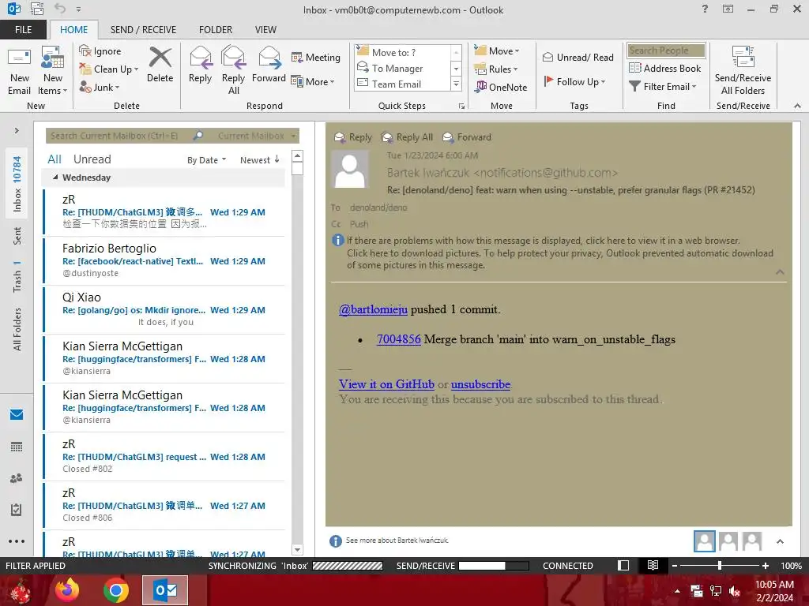The height and width of the screenshot is (606, 809).
Task: Create a New Email
Action: point(19,70)
